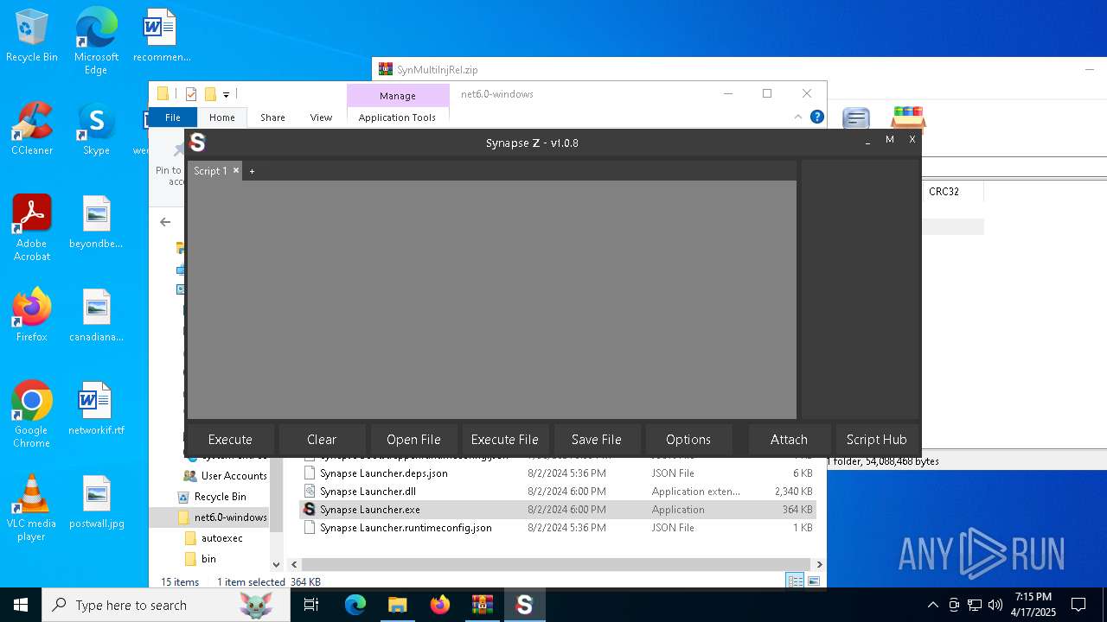Open the Windows Start menu
This screenshot has width=1107, height=622.
(21, 605)
